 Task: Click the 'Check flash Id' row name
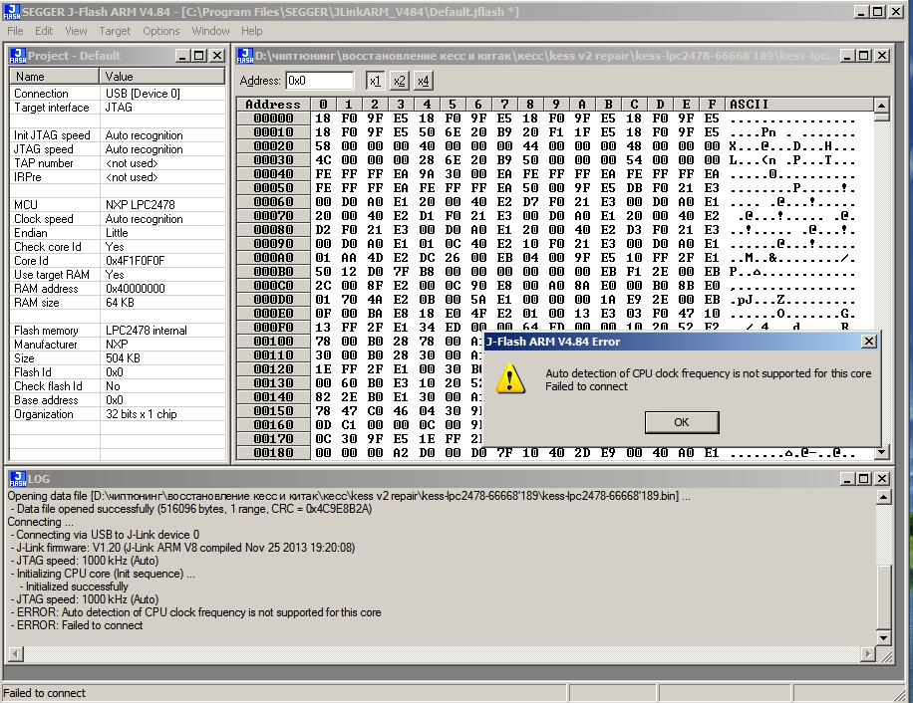coord(48,386)
